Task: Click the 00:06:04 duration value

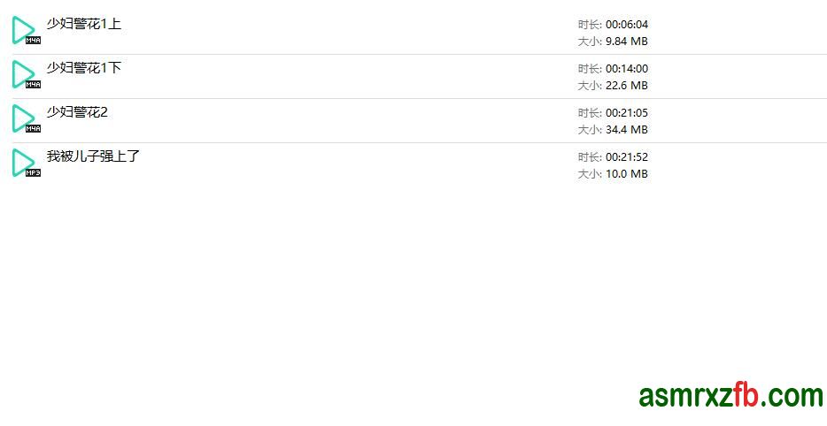Action: point(627,24)
